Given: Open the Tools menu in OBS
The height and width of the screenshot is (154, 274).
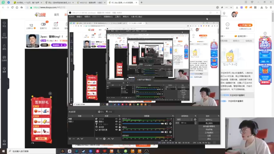Looking at the screenshot, I should click(x=117, y=17).
